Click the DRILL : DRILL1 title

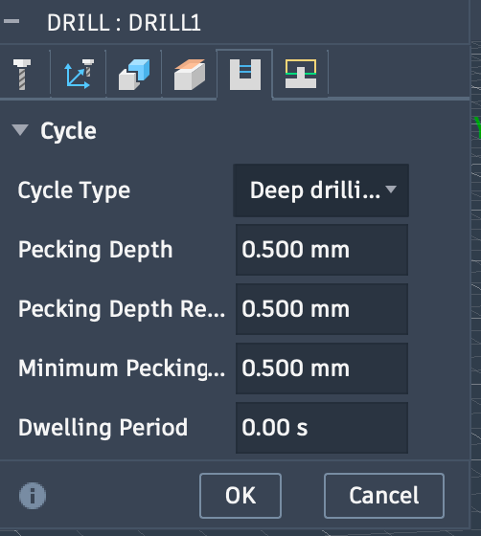point(124,23)
